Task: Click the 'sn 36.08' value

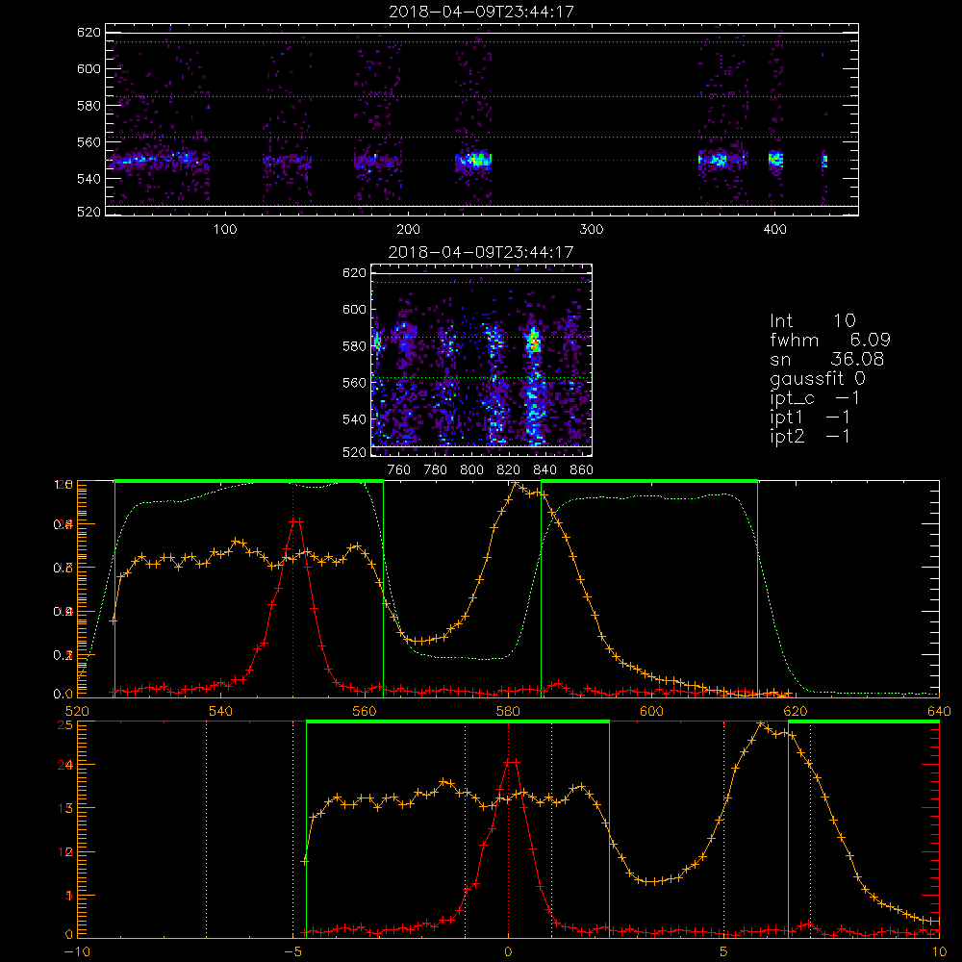Action: [827, 359]
